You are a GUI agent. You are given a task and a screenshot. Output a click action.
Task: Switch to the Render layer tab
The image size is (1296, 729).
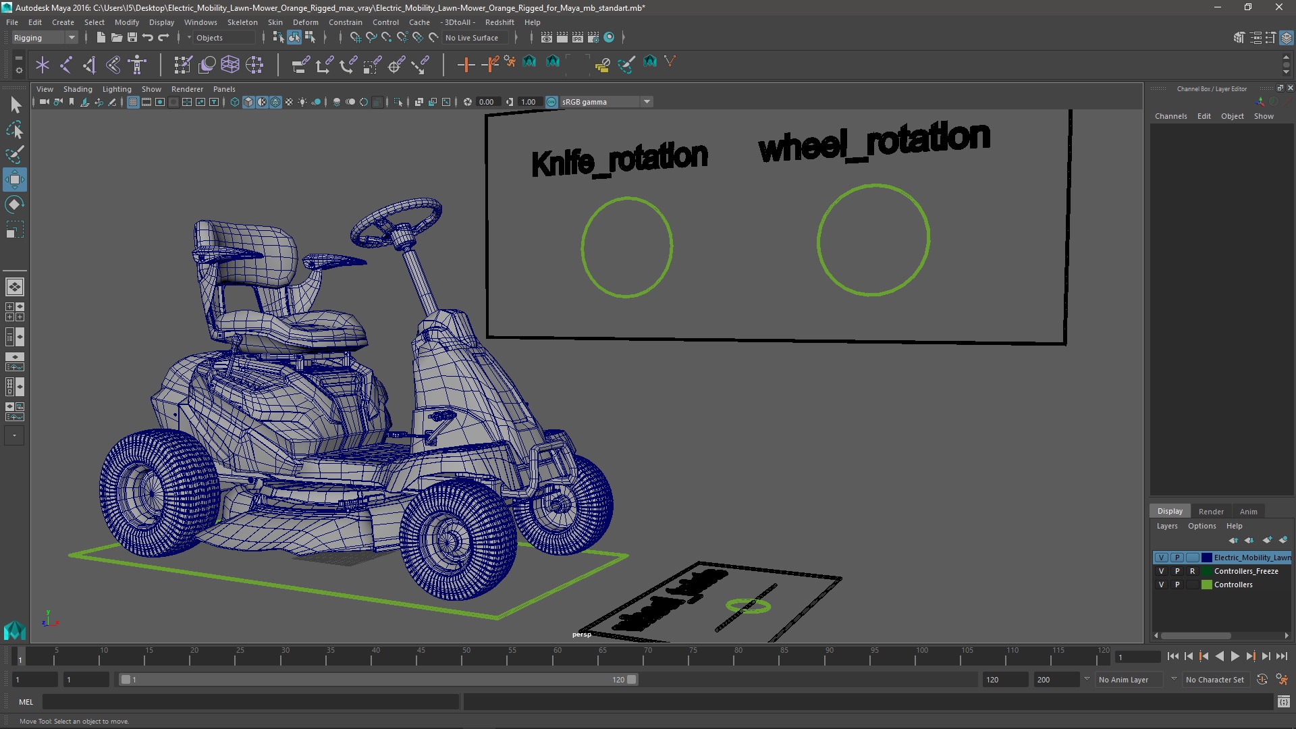point(1211,512)
